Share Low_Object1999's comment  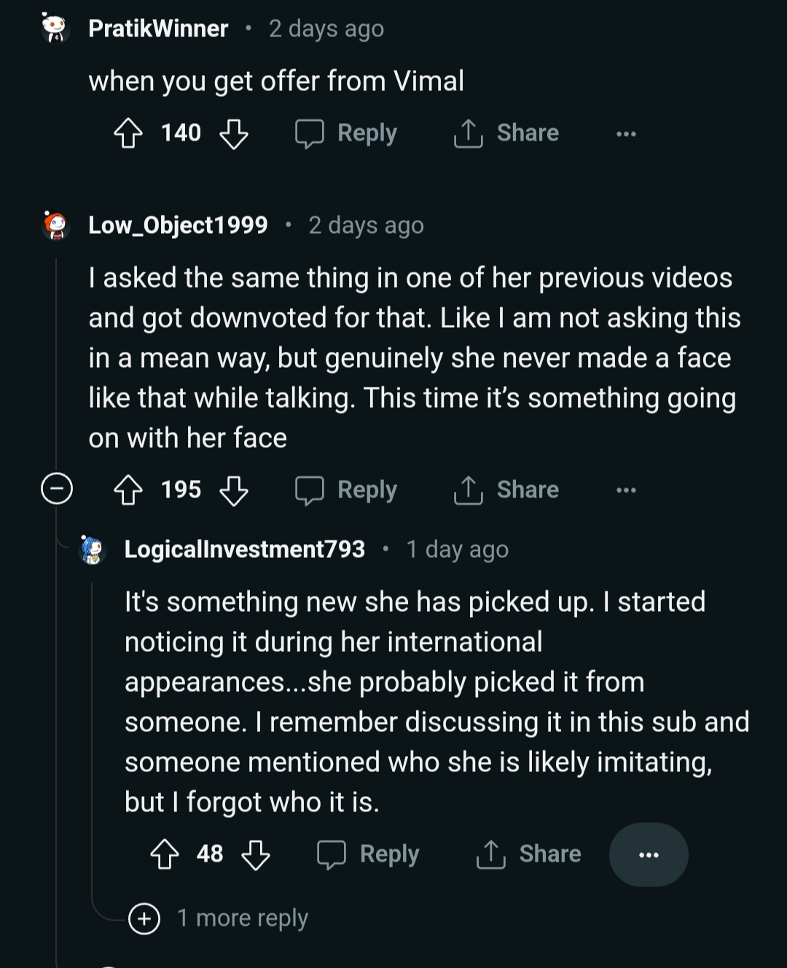coord(507,490)
